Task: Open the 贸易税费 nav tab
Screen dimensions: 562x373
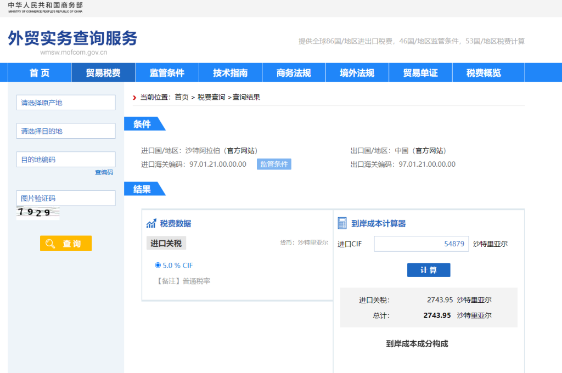Action: [x=103, y=73]
